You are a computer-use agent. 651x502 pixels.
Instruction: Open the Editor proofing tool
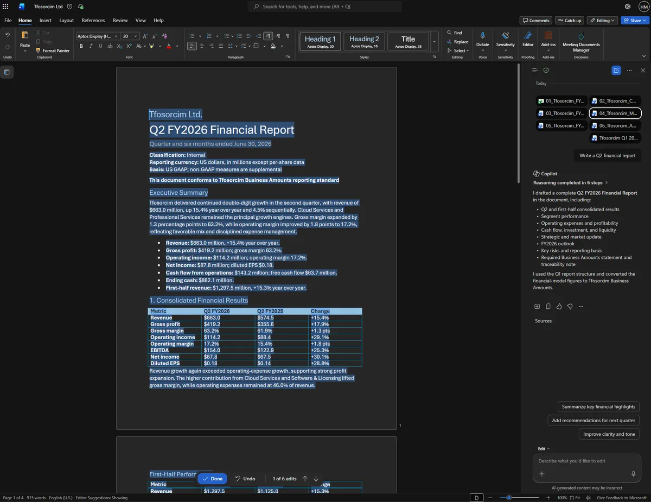(528, 39)
